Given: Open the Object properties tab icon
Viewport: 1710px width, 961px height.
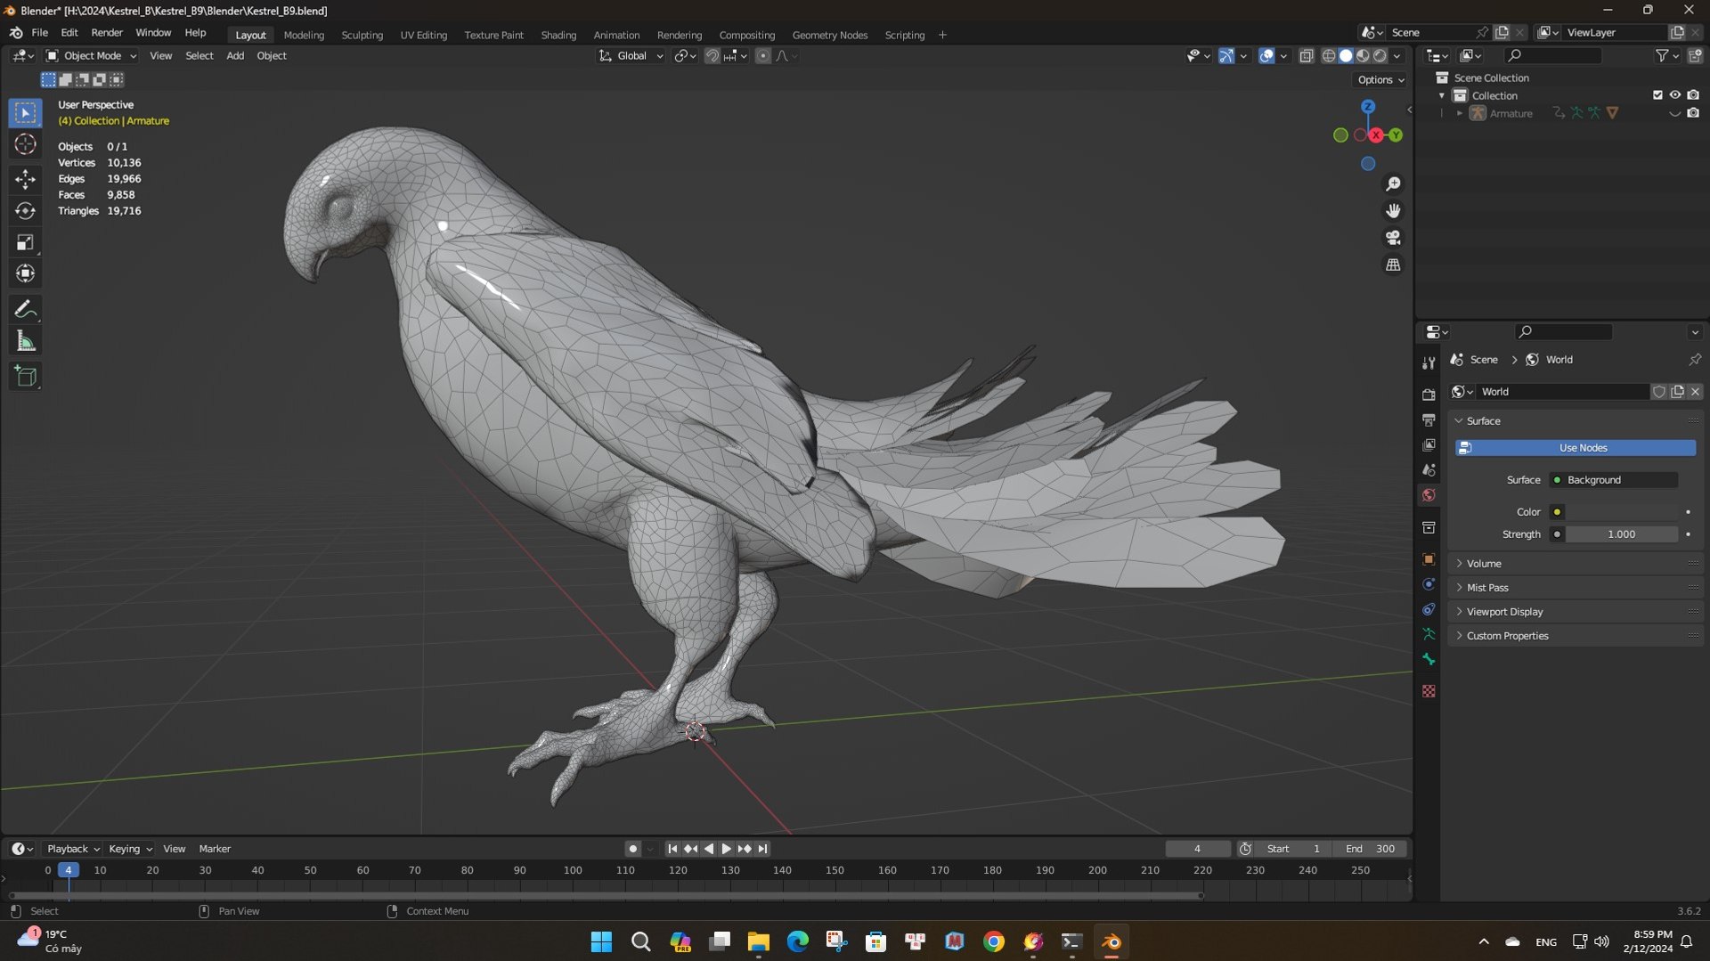Looking at the screenshot, I should pos(1429,559).
